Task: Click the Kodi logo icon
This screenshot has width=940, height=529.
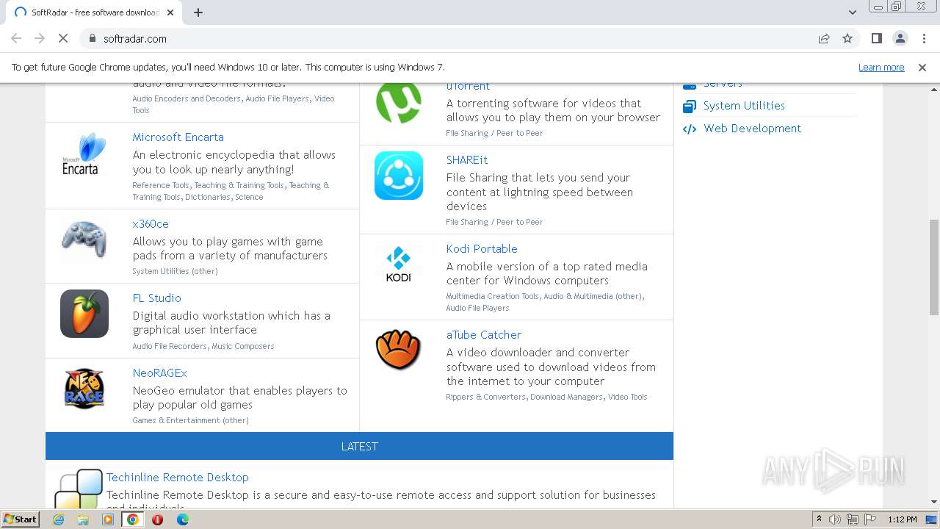Action: (399, 264)
